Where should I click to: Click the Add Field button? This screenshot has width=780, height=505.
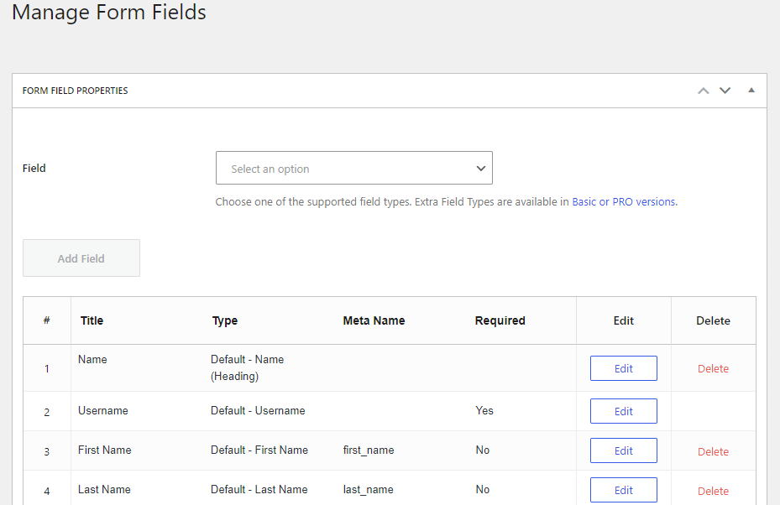(81, 258)
